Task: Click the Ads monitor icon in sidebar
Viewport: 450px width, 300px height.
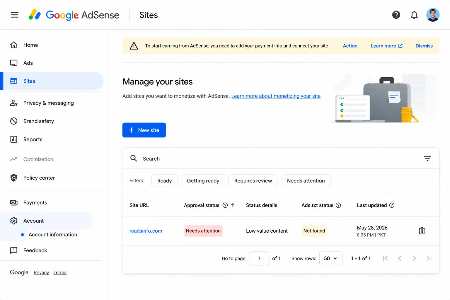Action: [14, 63]
